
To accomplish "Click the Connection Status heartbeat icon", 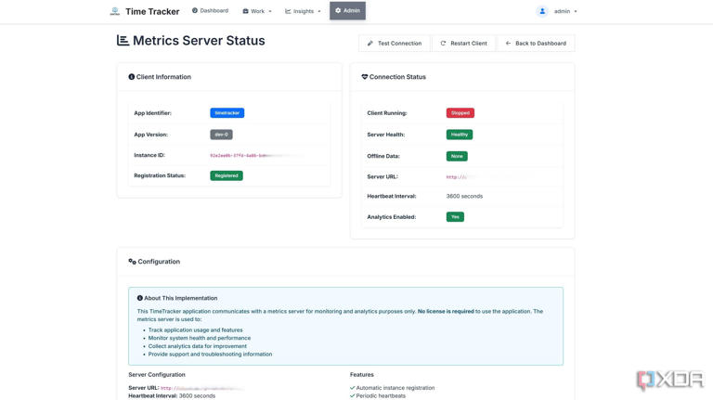I will (x=364, y=77).
